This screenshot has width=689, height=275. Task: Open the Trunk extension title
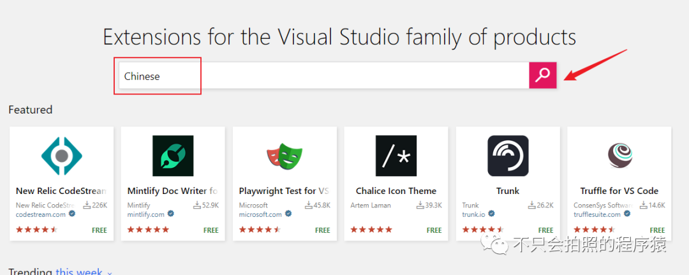[508, 191]
